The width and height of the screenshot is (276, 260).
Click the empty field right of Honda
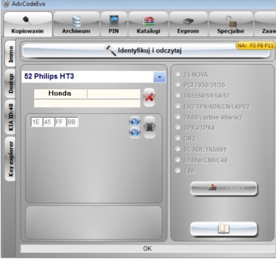pyautogui.click(x=114, y=94)
